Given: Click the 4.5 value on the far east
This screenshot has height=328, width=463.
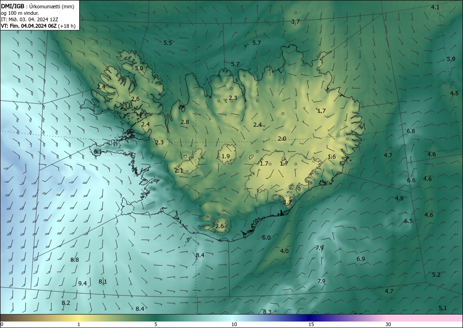Looking at the screenshot, I should pos(454,93).
